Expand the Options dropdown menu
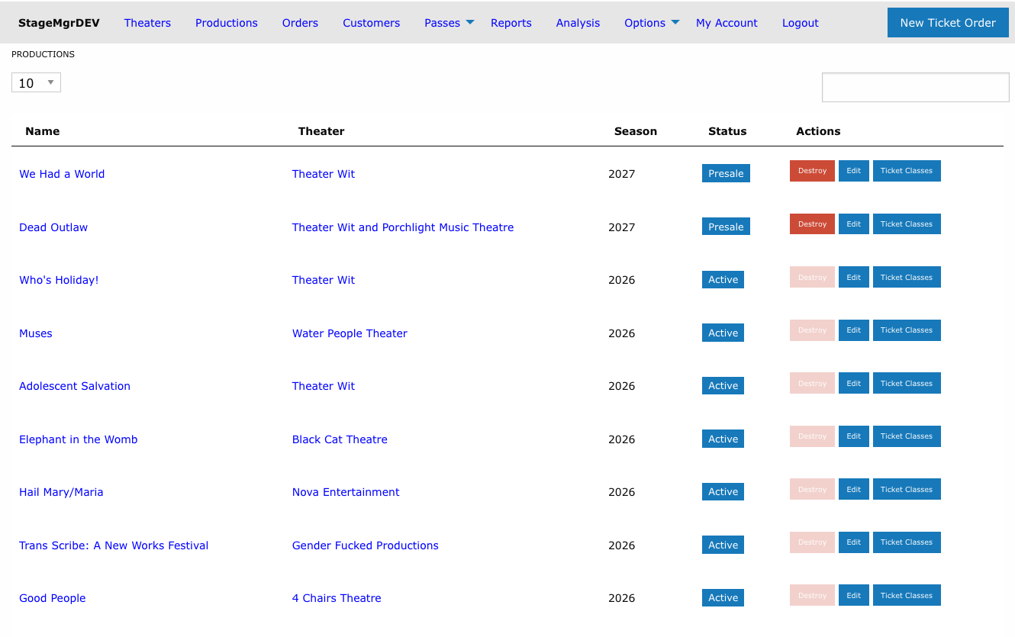Image resolution: width=1015 pixels, height=637 pixels. click(x=652, y=23)
